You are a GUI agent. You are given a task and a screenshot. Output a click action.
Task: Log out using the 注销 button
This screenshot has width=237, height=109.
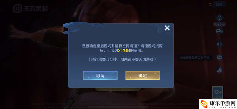[219, 4]
